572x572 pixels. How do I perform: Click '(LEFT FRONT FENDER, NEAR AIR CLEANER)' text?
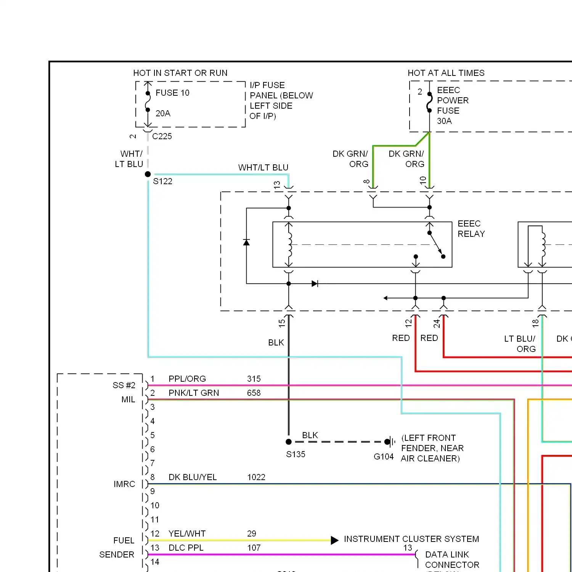coord(432,448)
